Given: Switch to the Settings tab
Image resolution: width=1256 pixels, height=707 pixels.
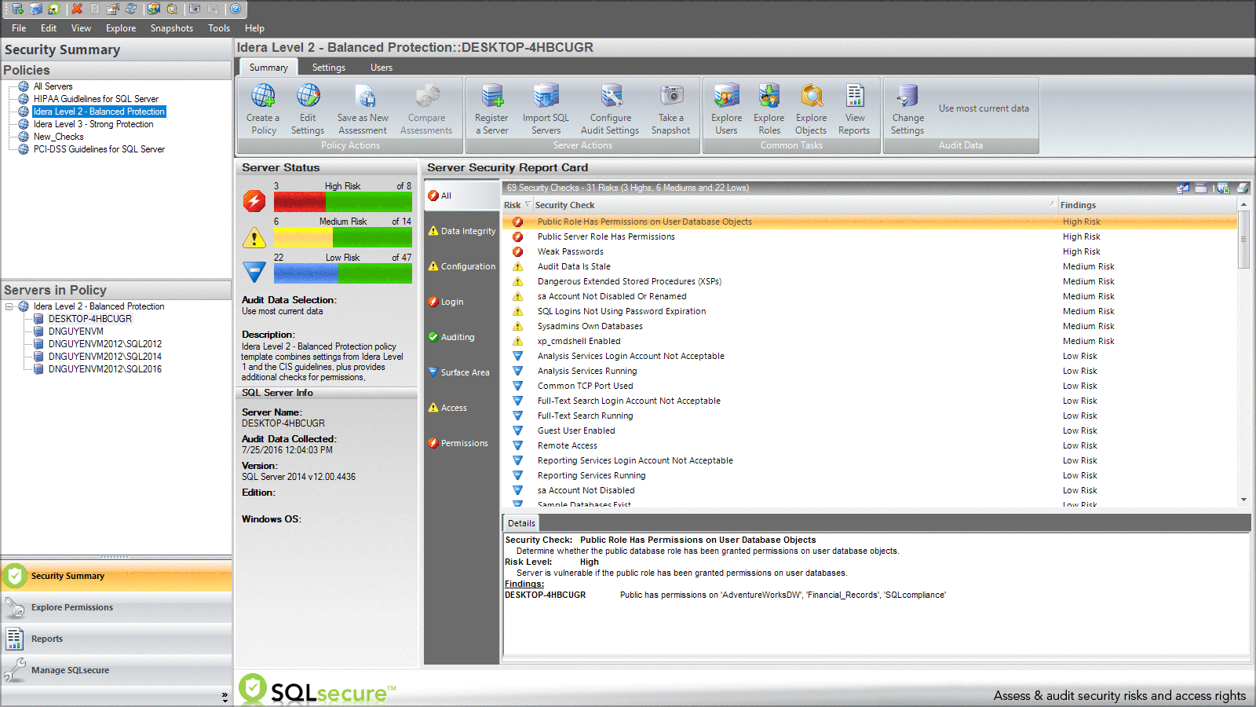Looking at the screenshot, I should [328, 68].
